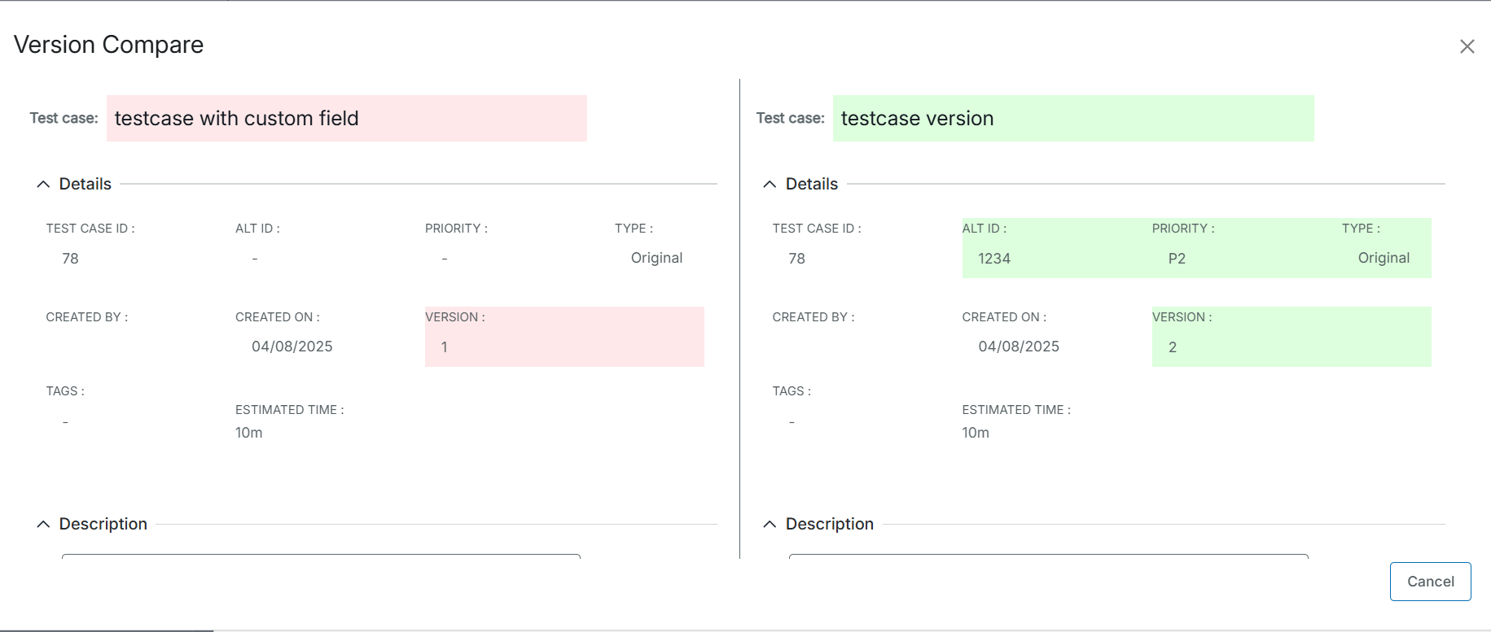This screenshot has width=1491, height=632.
Task: Click the ALT ID value 1234
Action: click(x=993, y=259)
